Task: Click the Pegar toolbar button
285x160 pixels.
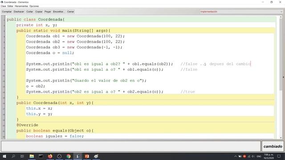Action: coord(48,12)
